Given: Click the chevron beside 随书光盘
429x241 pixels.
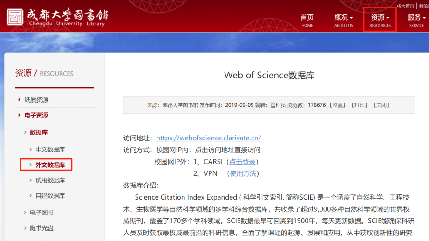Looking at the screenshot, I should click(x=25, y=228).
